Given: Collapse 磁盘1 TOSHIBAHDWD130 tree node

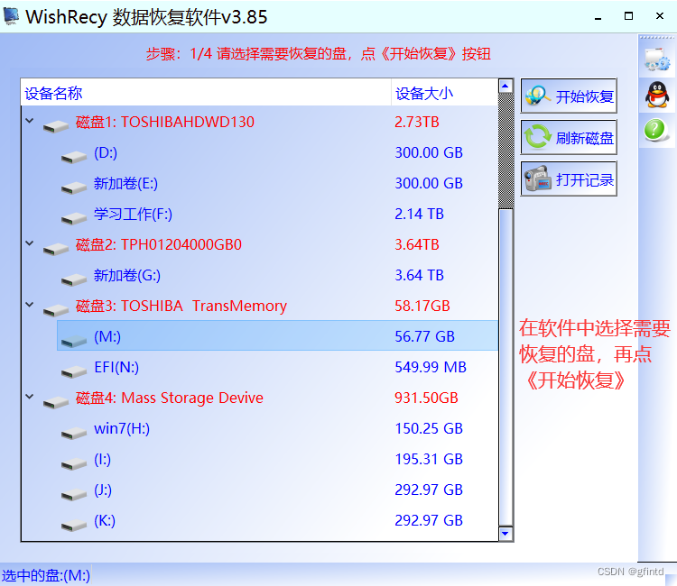Looking at the screenshot, I should [x=30, y=121].
